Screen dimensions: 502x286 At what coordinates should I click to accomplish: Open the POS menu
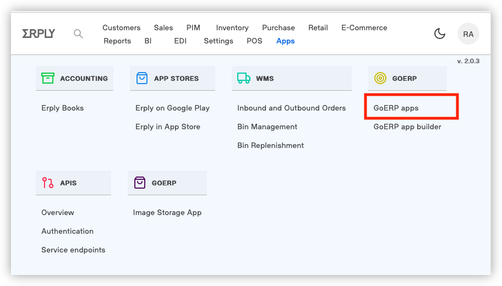coord(254,41)
